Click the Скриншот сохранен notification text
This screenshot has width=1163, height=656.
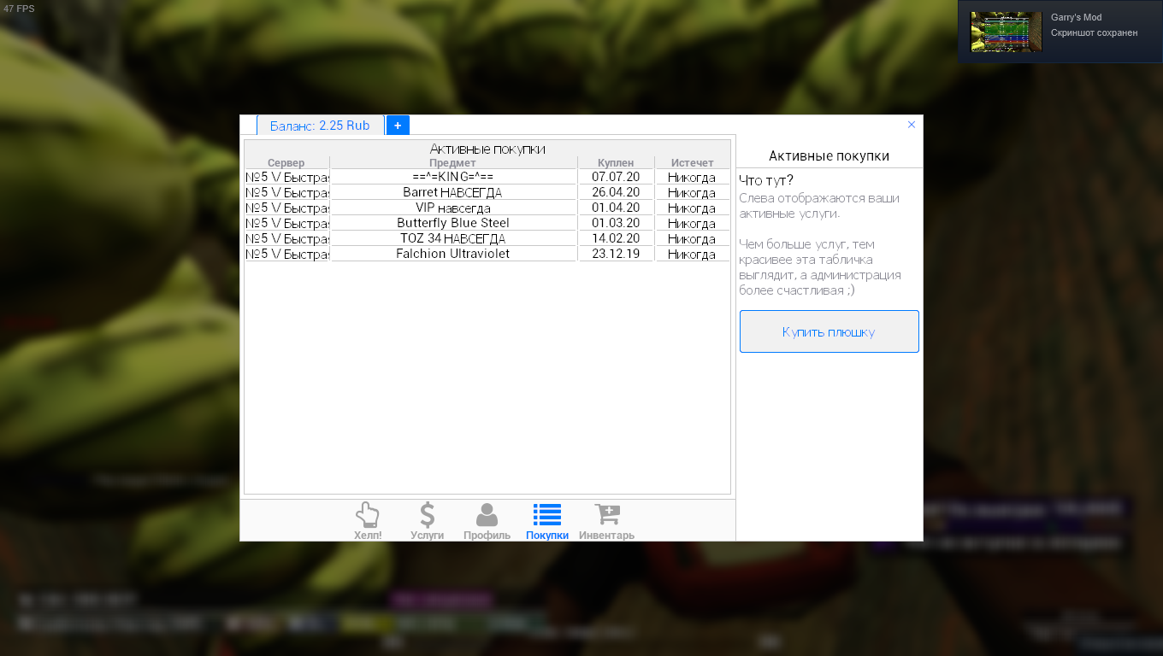click(1095, 32)
